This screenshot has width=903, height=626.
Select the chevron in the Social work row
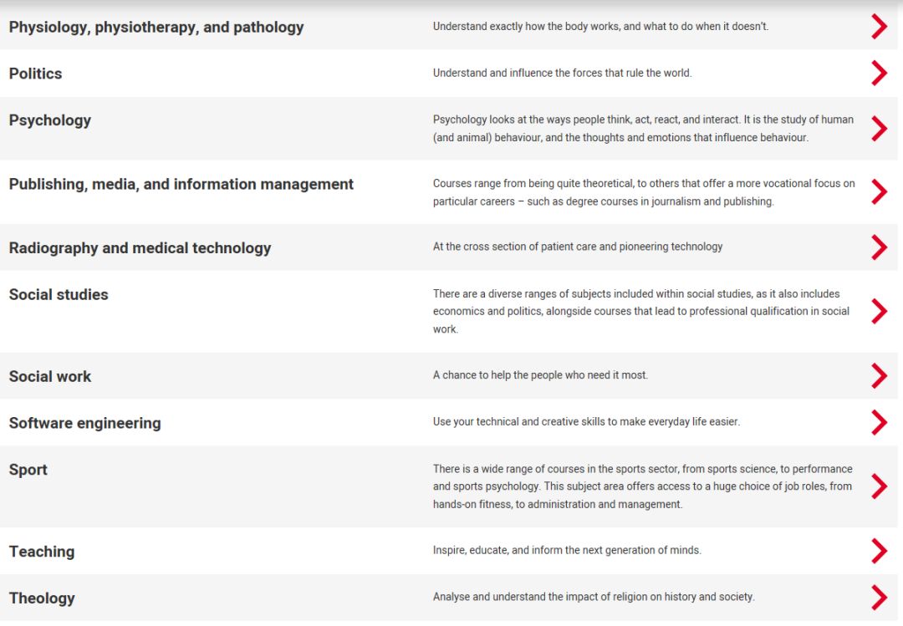coord(879,376)
